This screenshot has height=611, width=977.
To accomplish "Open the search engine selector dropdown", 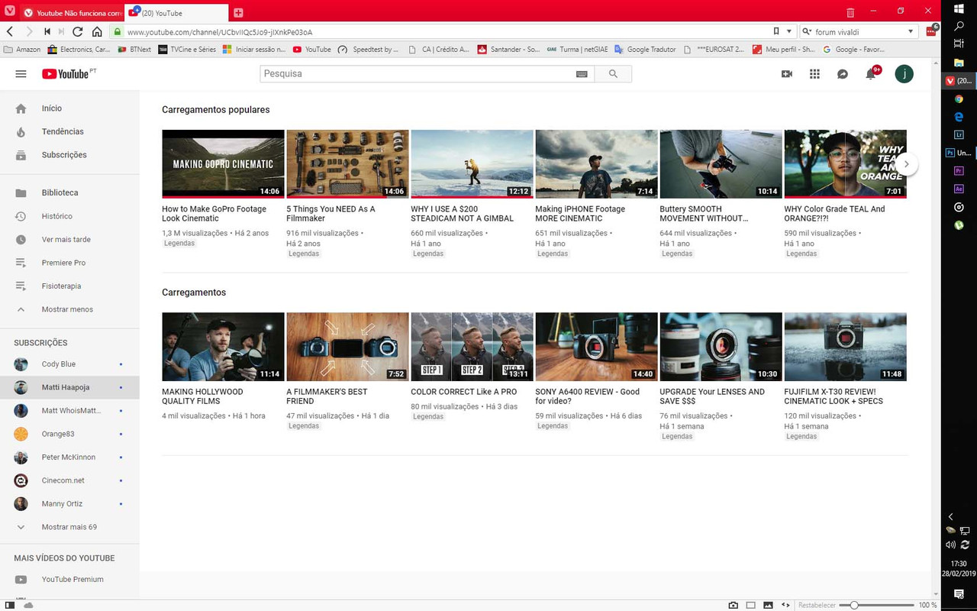I will pyautogui.click(x=808, y=31).
